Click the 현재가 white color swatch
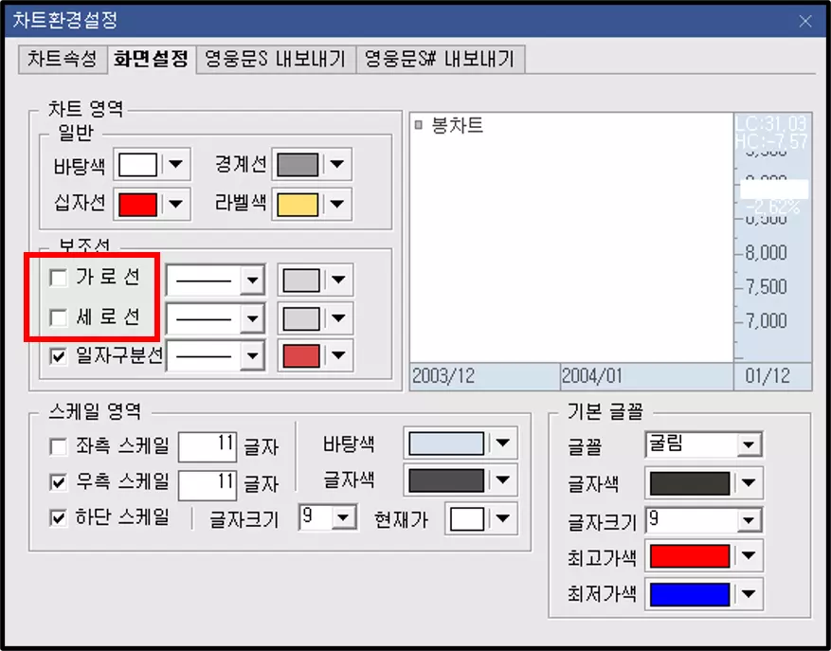Image resolution: width=831 pixels, height=651 pixels. pos(466,519)
